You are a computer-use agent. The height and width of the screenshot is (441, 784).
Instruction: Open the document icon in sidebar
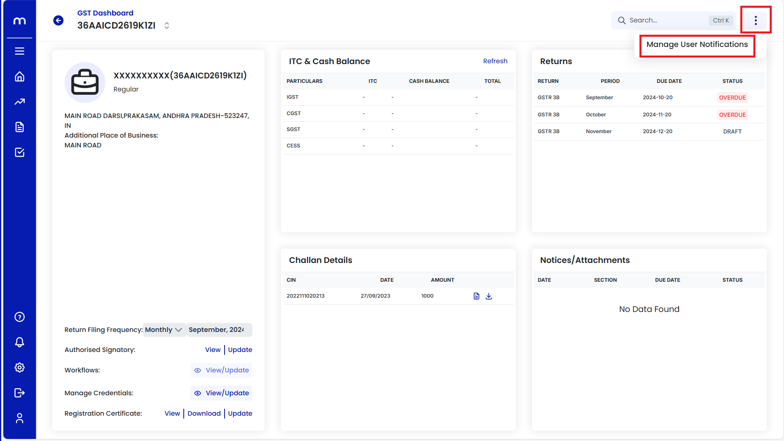click(20, 127)
